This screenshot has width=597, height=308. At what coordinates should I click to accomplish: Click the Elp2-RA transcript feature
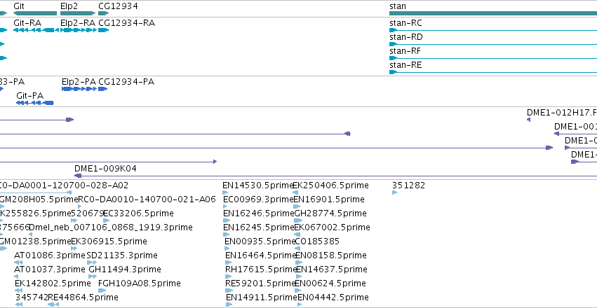click(78, 30)
